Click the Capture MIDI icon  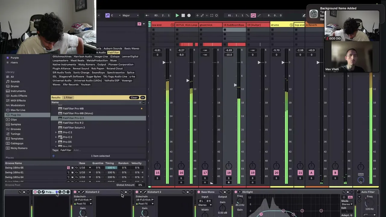click(x=211, y=15)
